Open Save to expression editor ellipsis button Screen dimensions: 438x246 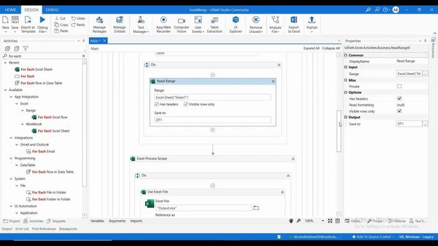[x=425, y=124]
